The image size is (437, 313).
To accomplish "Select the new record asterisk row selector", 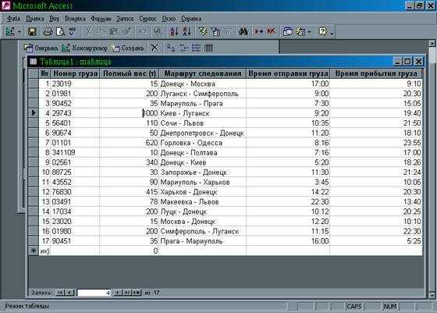I will [34, 251].
